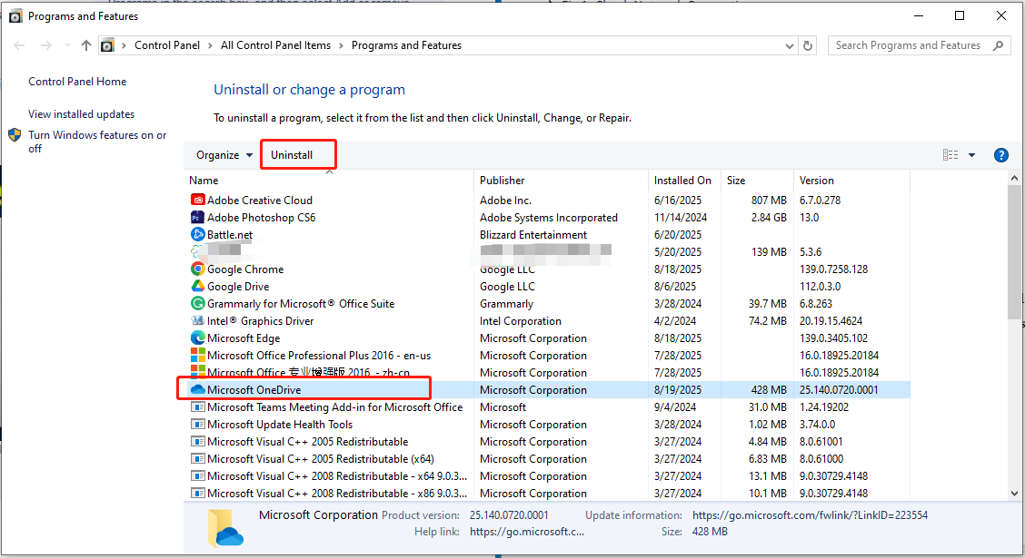The image size is (1025, 558).
Task: Select the Microsoft Visual C++ 2005 Redistributable row
Action: coord(547,441)
